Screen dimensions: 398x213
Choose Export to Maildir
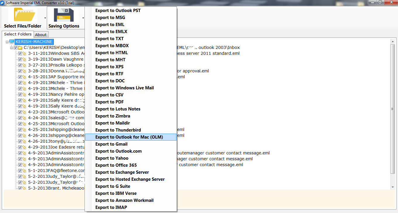(x=131, y=123)
